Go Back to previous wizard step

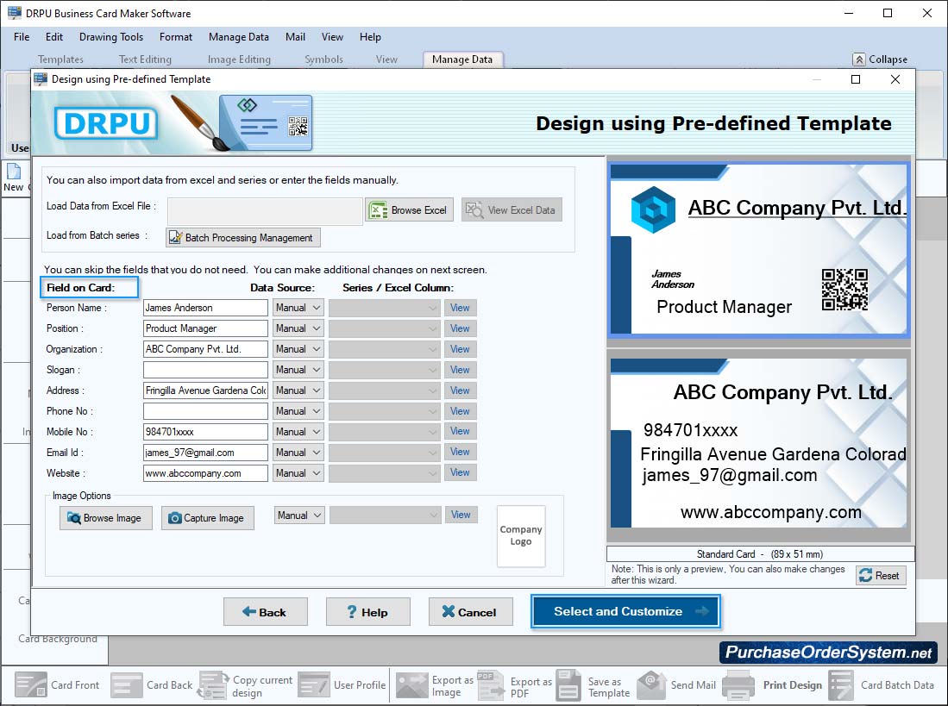[266, 612]
